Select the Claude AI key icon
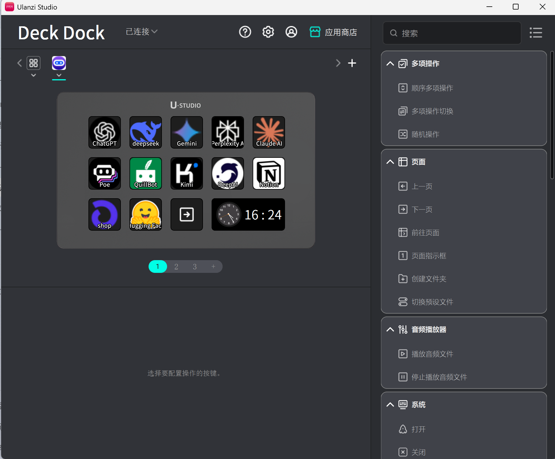Viewport: 555px width, 459px height. (x=269, y=132)
